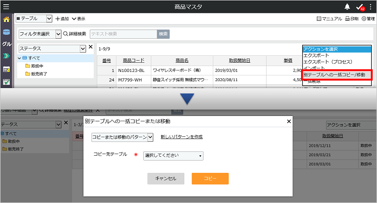Click the 詳細検索 advanced search

pyautogui.click(x=74, y=34)
